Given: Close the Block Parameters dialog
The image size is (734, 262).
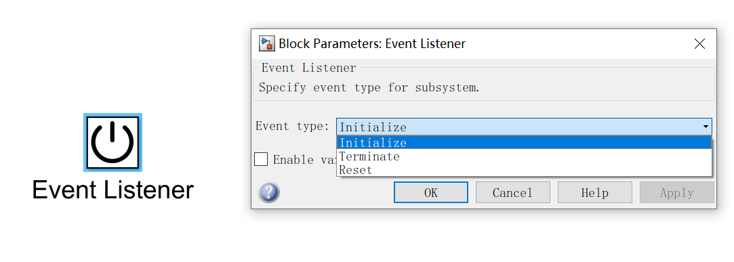Looking at the screenshot, I should (x=699, y=44).
